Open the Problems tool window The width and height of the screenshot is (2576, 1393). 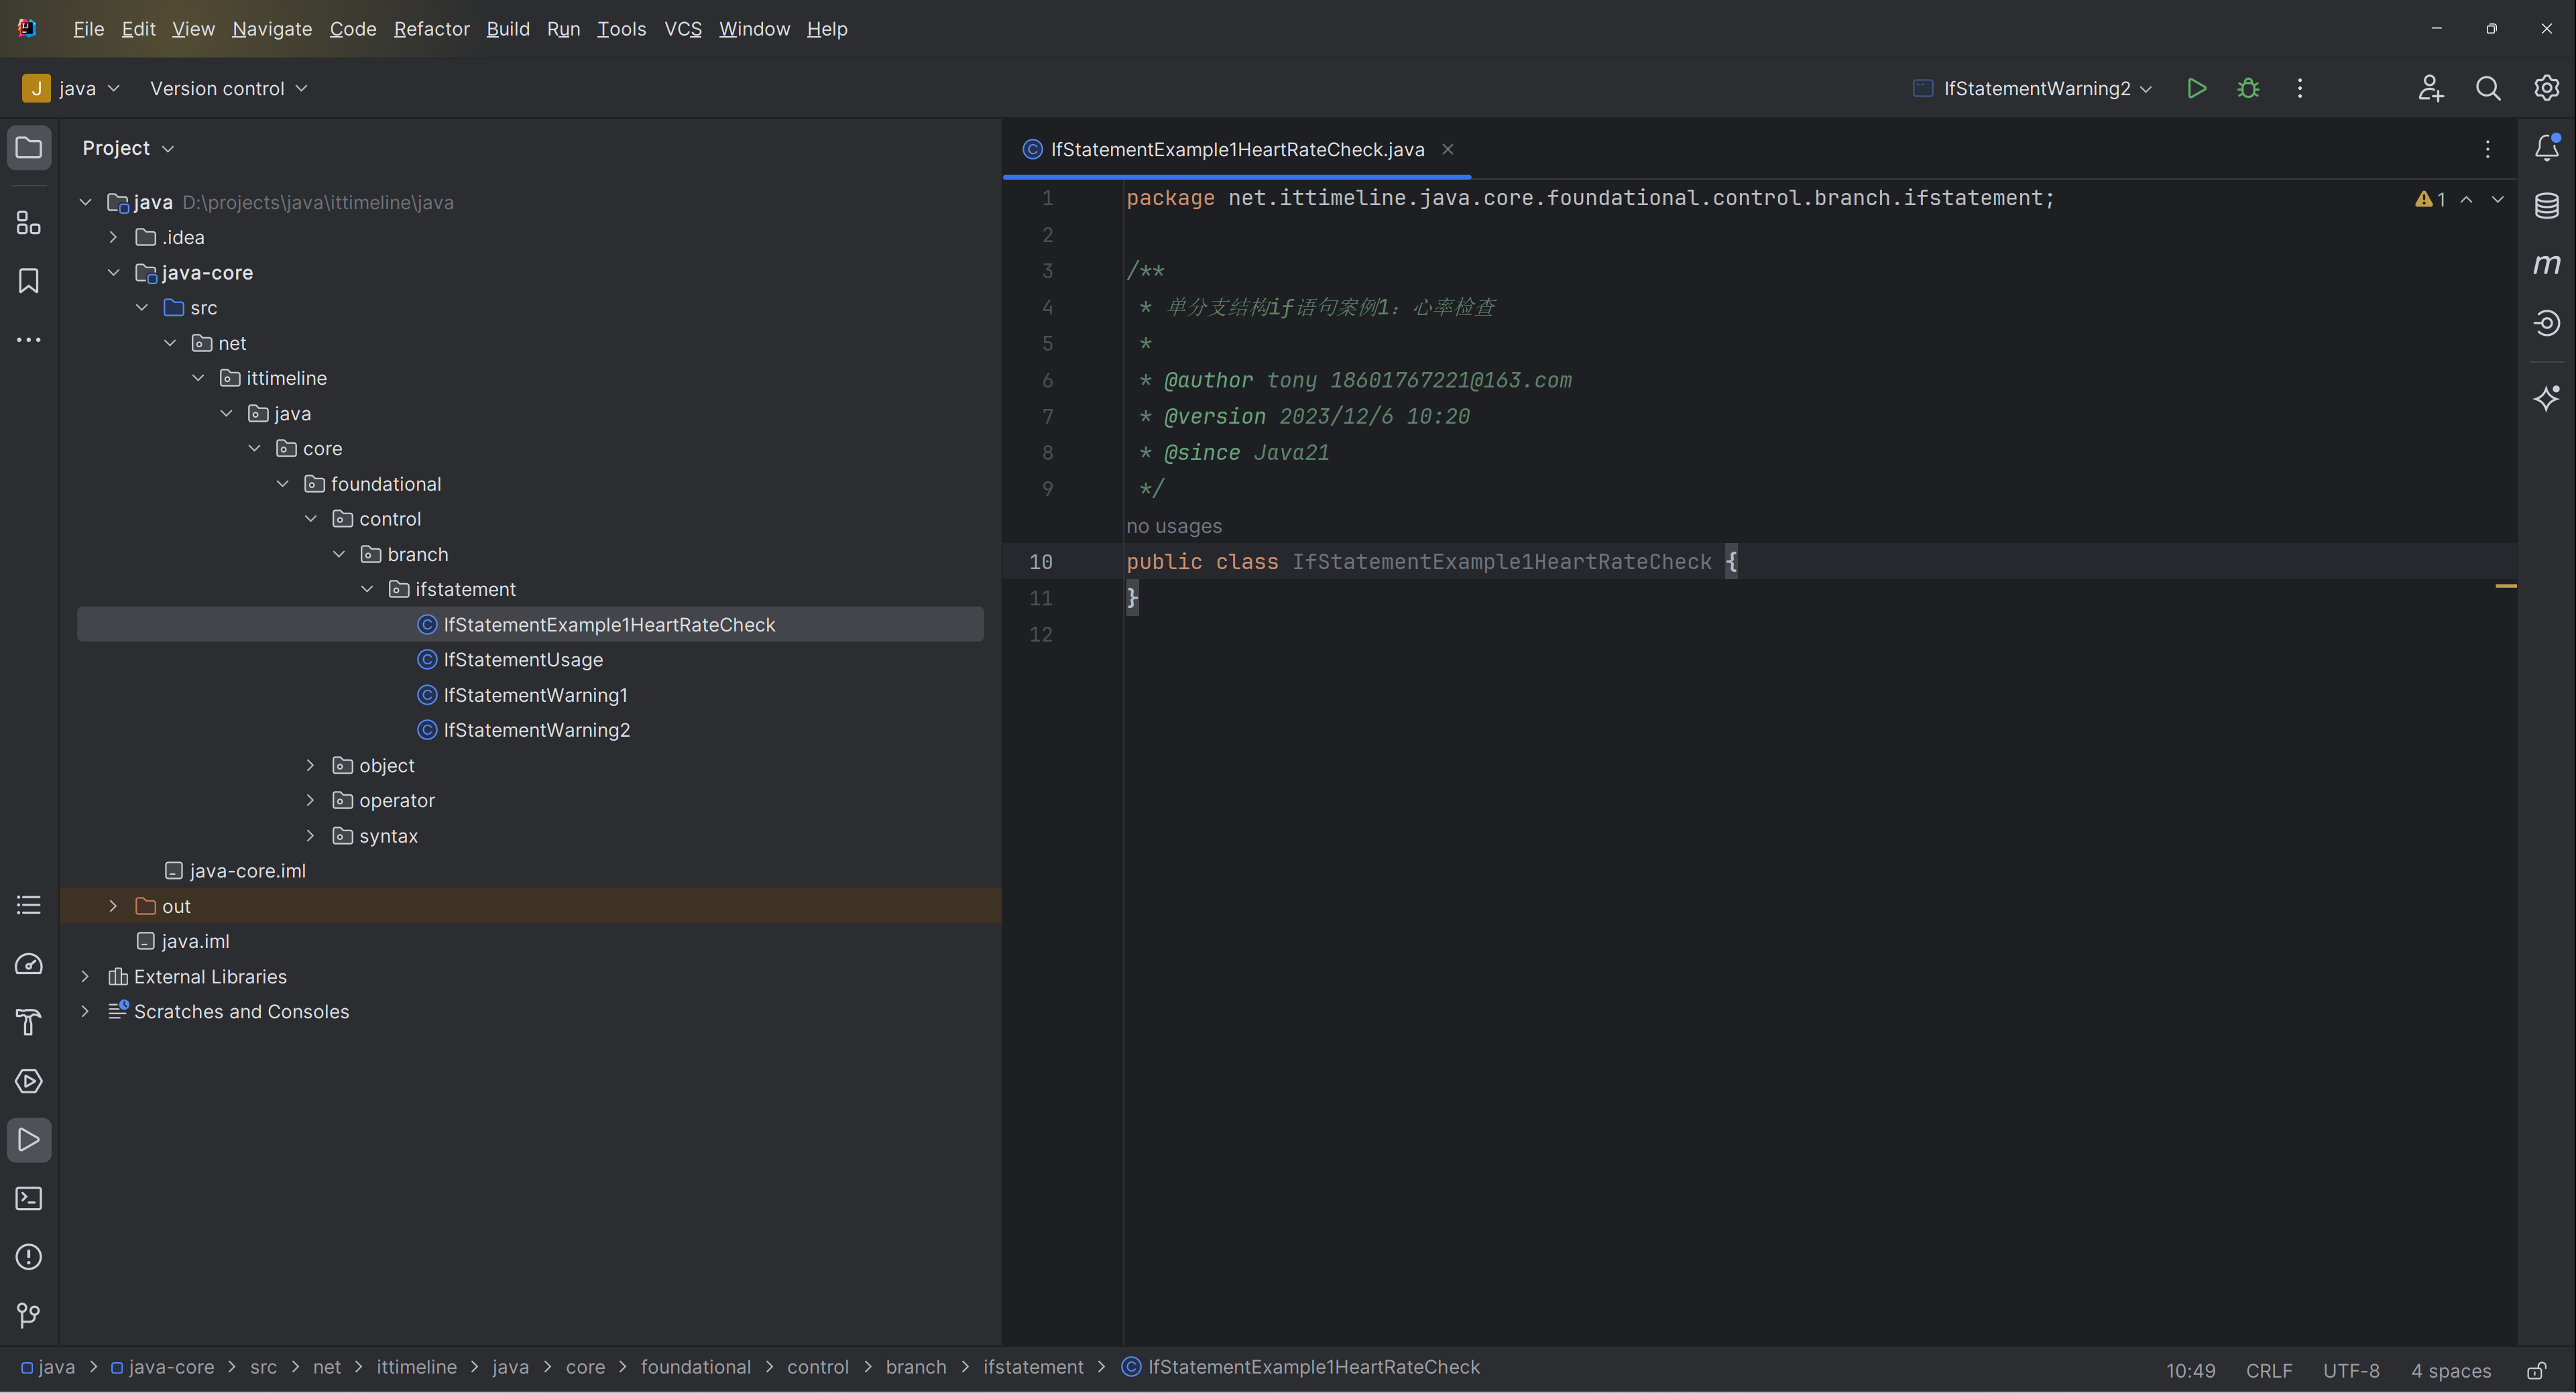29,1257
